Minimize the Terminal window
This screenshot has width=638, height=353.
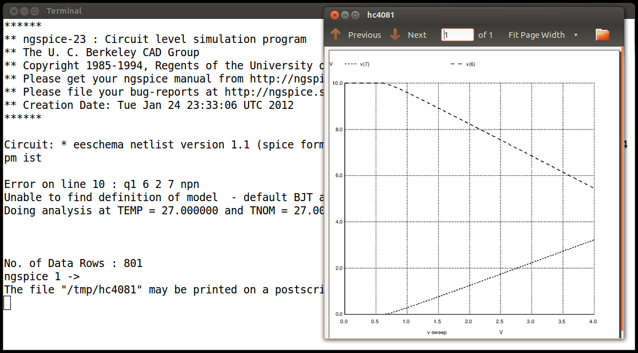pyautogui.click(x=25, y=11)
